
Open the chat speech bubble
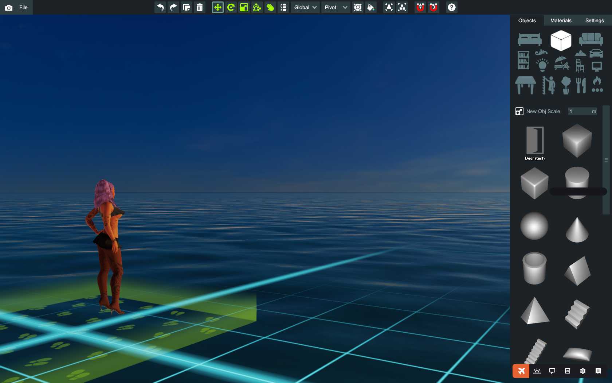[552, 371]
